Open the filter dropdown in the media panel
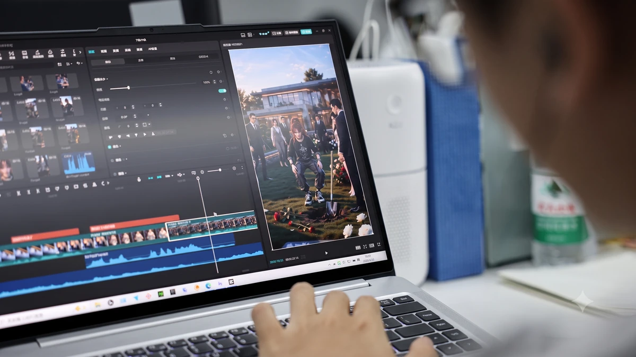Screen dimensions: 636x357 pyautogui.click(x=81, y=63)
